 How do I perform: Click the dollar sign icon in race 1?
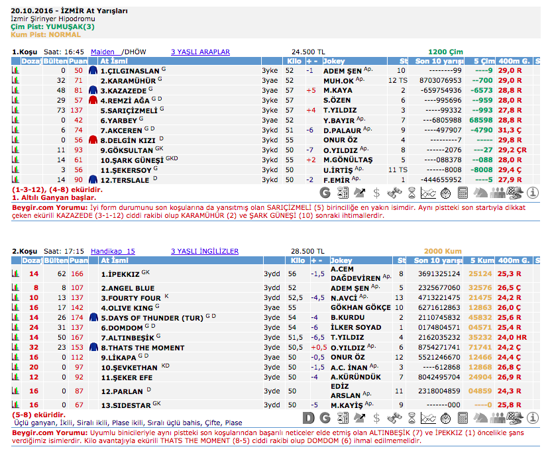(376, 193)
